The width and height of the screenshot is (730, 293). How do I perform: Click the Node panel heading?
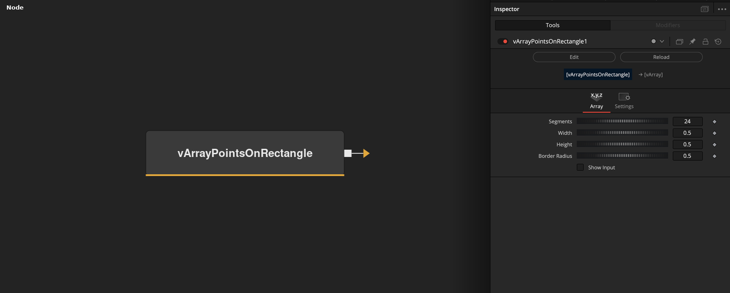click(15, 7)
